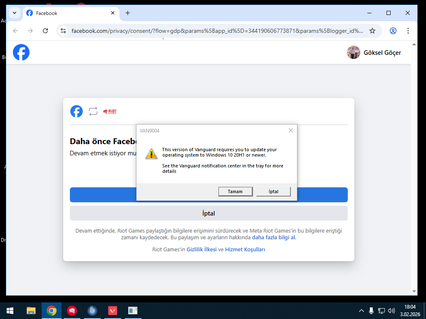The width and height of the screenshot is (426, 319).
Task: Click the Chrome icon on the taskbar
Action: point(52,311)
